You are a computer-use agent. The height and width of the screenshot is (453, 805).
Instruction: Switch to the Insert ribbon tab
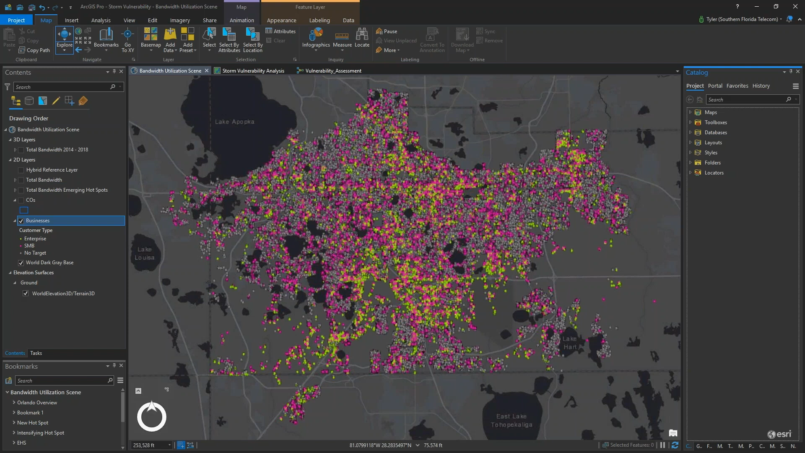coord(71,20)
